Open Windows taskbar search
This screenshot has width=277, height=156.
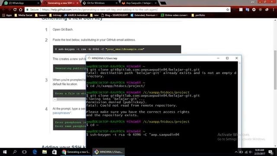(15, 152)
